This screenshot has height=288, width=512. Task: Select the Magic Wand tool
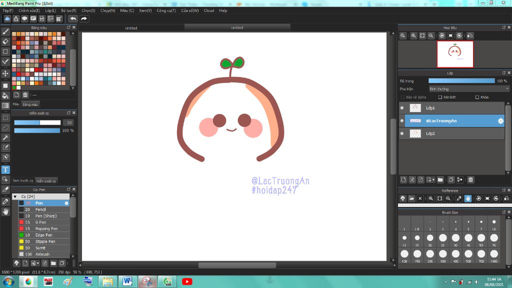[x=5, y=137]
